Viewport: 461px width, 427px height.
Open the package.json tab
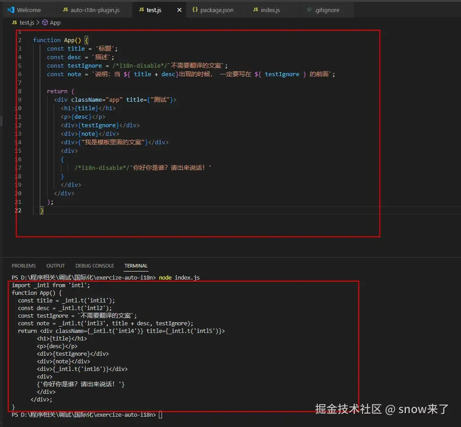[217, 10]
